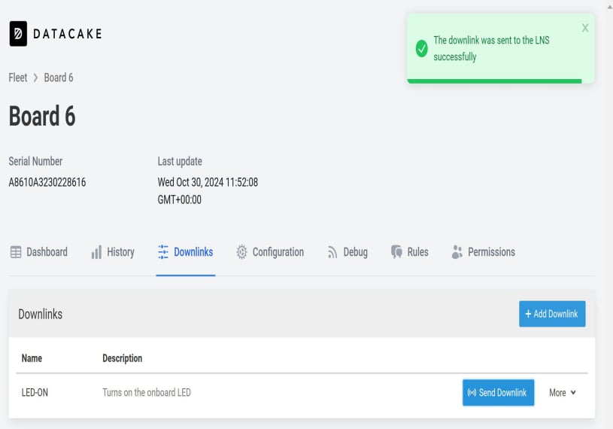The height and width of the screenshot is (429, 613).
Task: Open the History tab
Action: point(120,252)
